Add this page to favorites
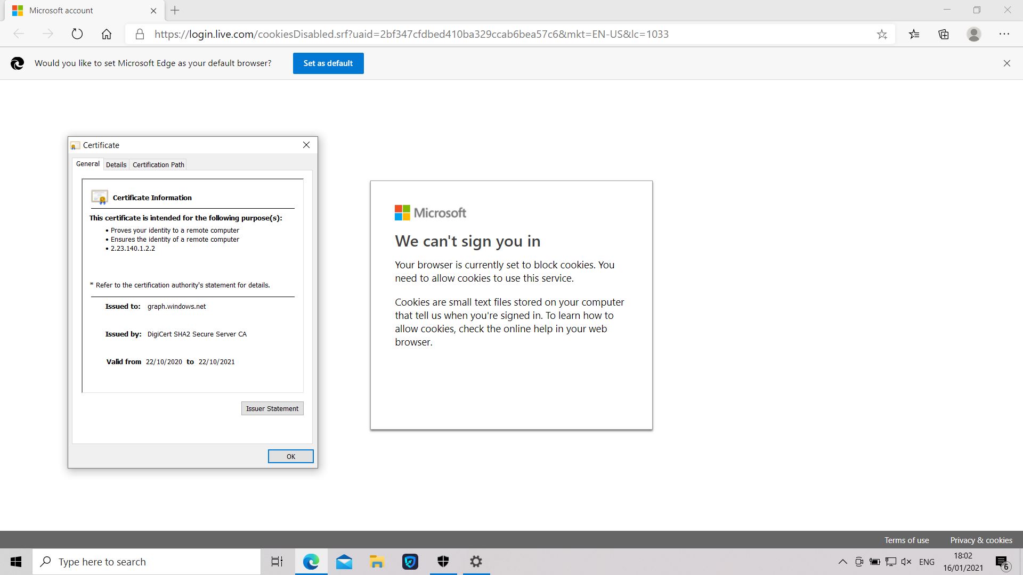Screen dimensions: 1023x575 click(882, 34)
